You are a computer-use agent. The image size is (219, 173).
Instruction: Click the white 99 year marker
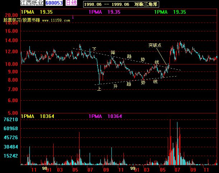(x=133, y=168)
